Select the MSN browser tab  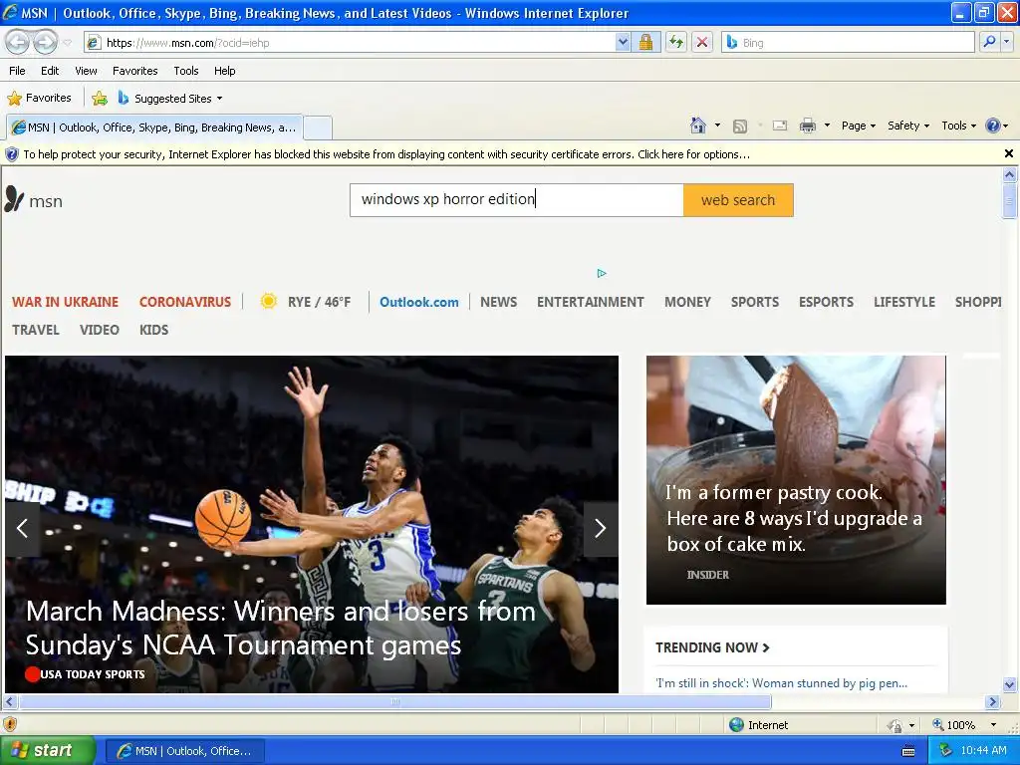154,127
